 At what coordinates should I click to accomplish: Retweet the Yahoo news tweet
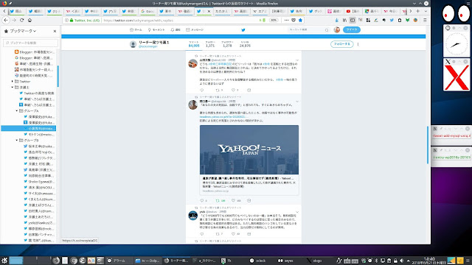coord(218,200)
